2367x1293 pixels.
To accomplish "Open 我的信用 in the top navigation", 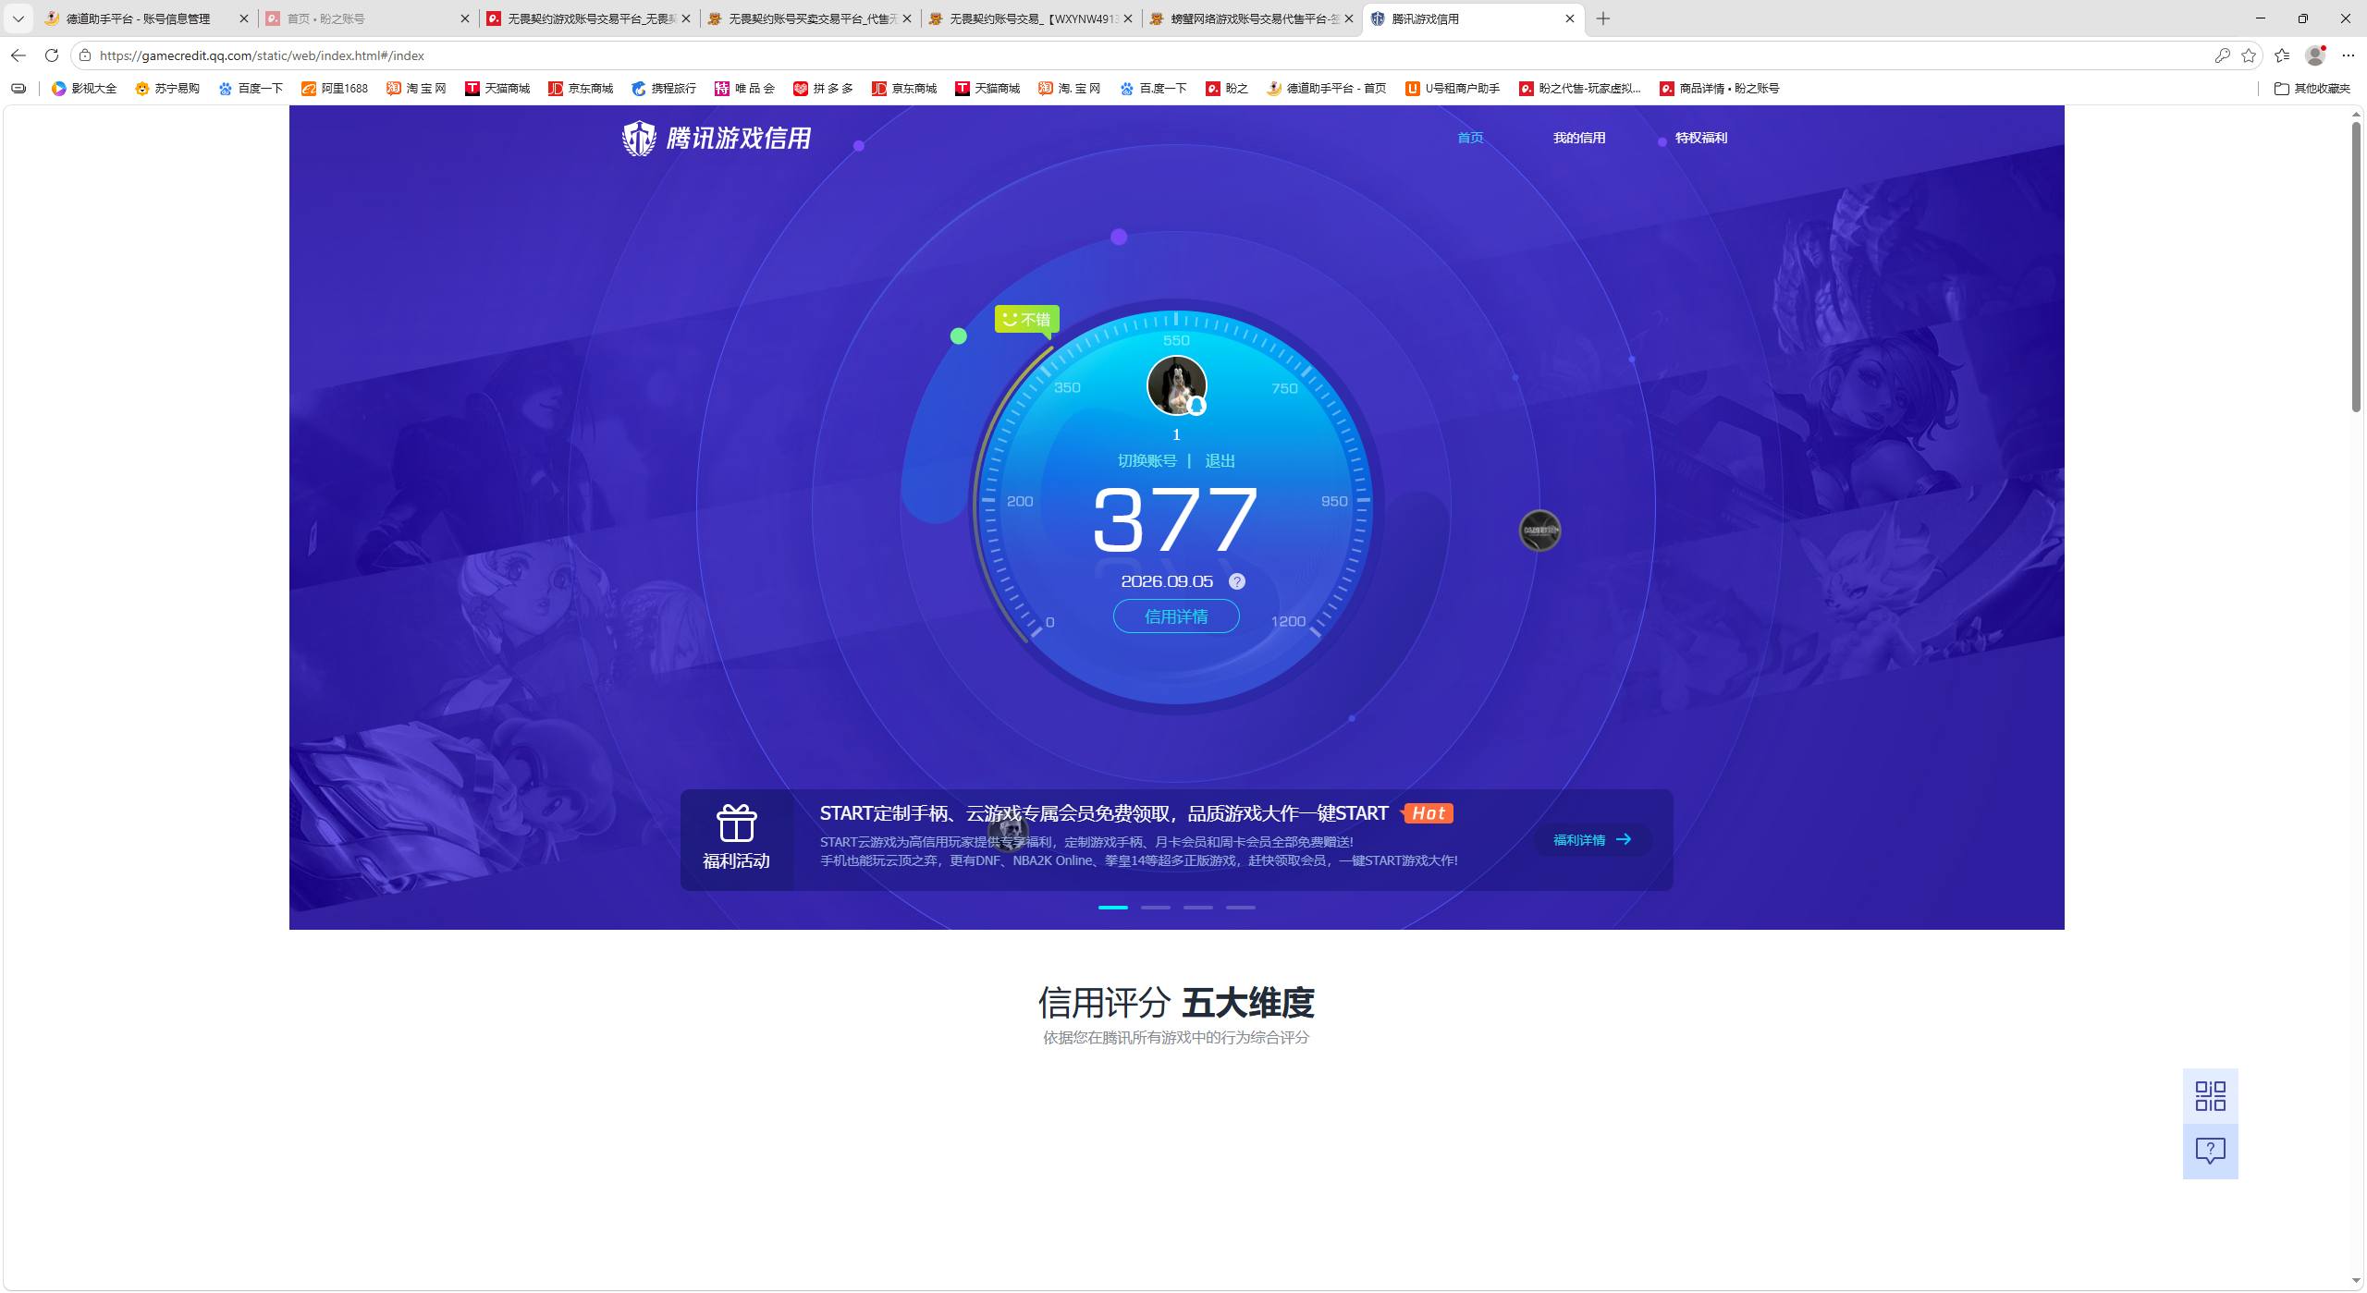I will click(x=1579, y=138).
